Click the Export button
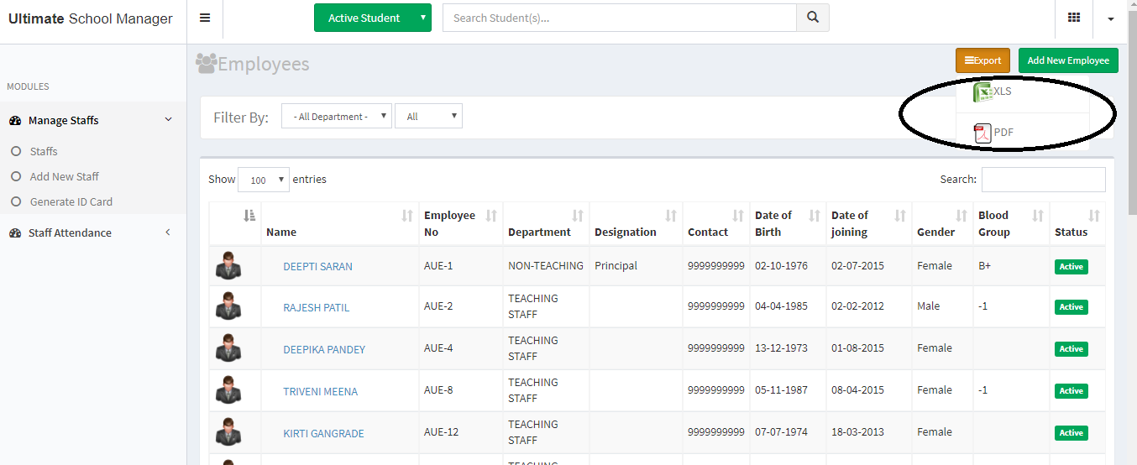 982,60
